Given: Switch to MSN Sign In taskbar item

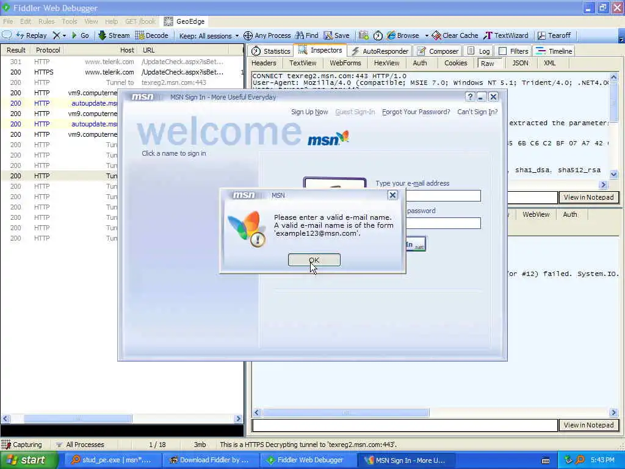Looking at the screenshot, I should point(405,460).
